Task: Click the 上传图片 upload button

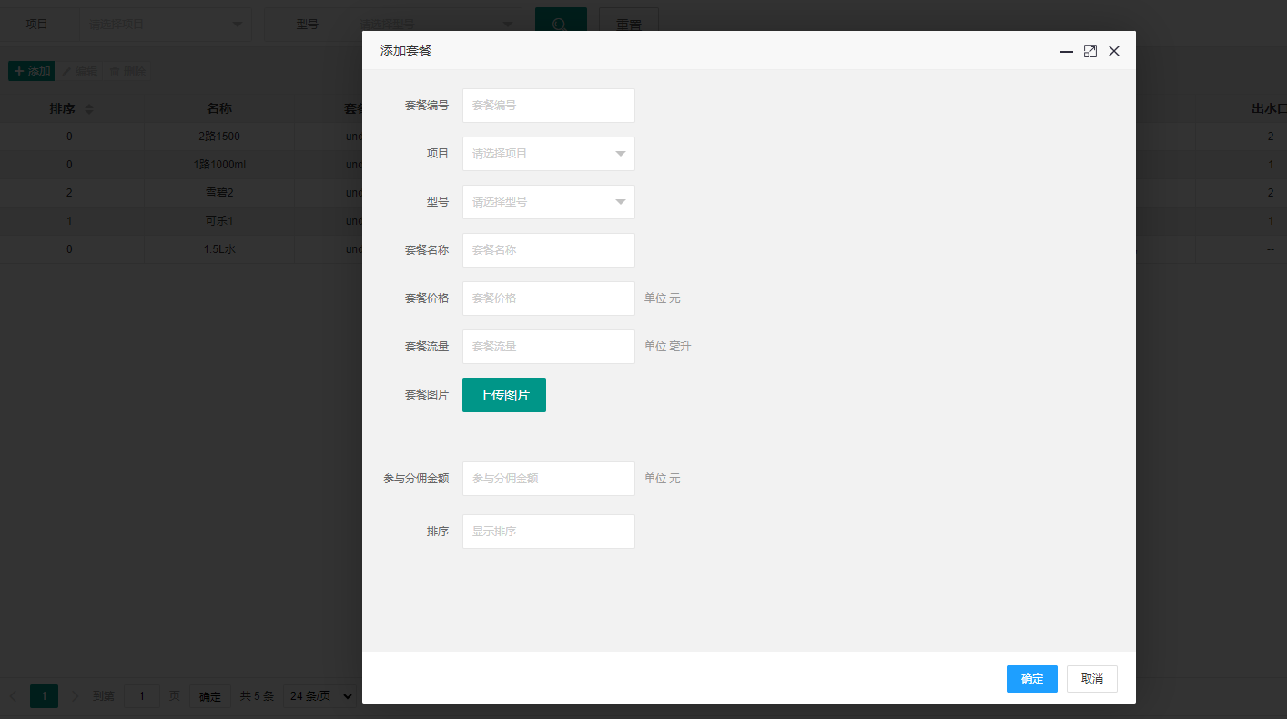Action: [504, 395]
